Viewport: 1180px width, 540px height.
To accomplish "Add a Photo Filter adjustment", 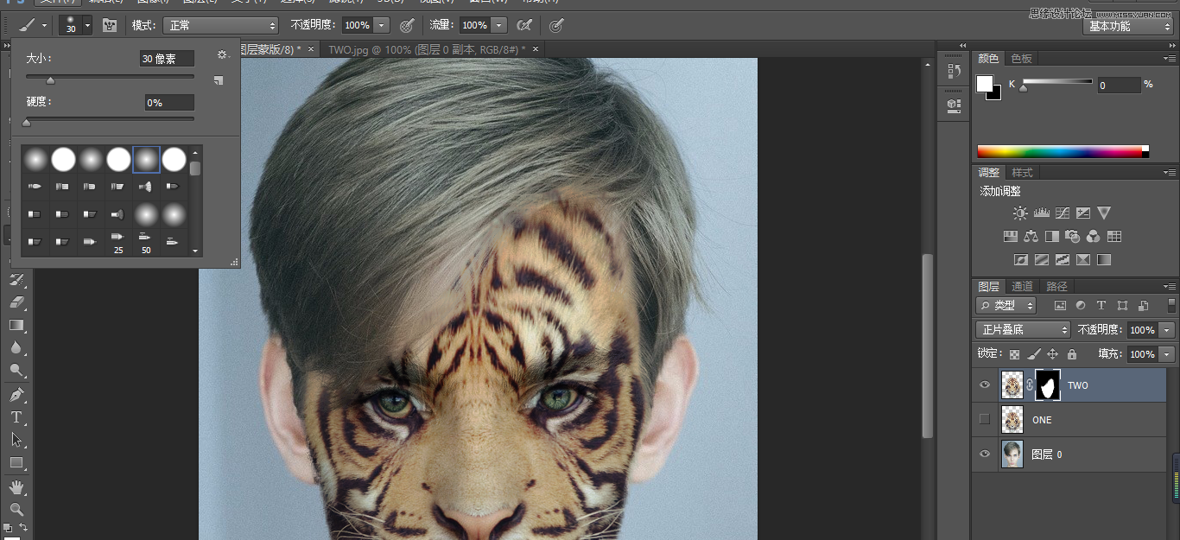I will point(1072,236).
